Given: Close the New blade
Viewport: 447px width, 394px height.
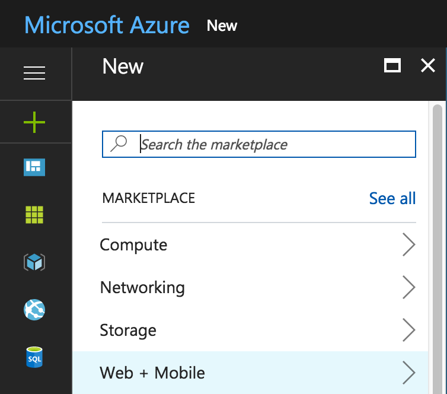Looking at the screenshot, I should click(x=428, y=65).
